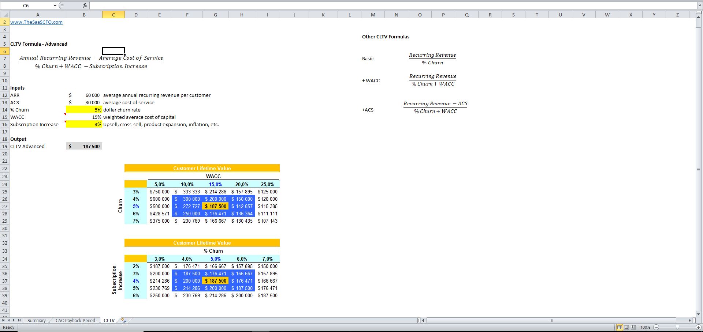Switch to Normal view in status bar
This screenshot has height=332, width=703.
click(x=620, y=328)
